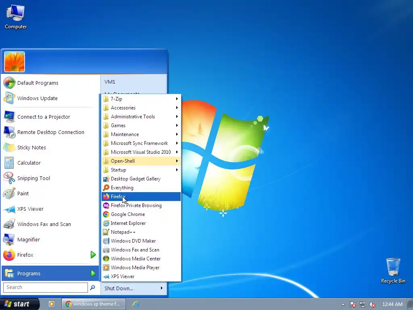Open the Snipping Tool
413x310 pixels.
[50, 178]
